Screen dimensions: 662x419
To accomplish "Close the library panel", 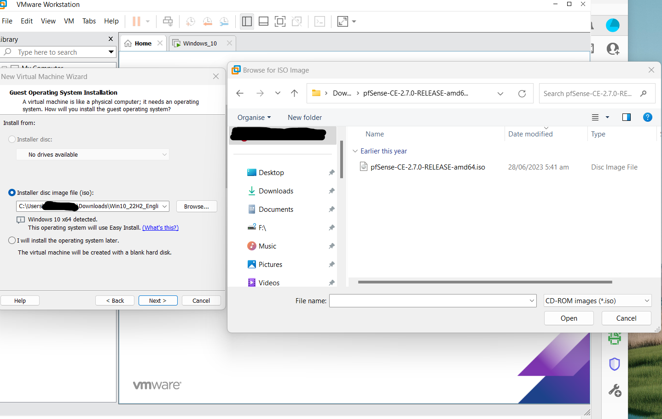I will (x=110, y=39).
